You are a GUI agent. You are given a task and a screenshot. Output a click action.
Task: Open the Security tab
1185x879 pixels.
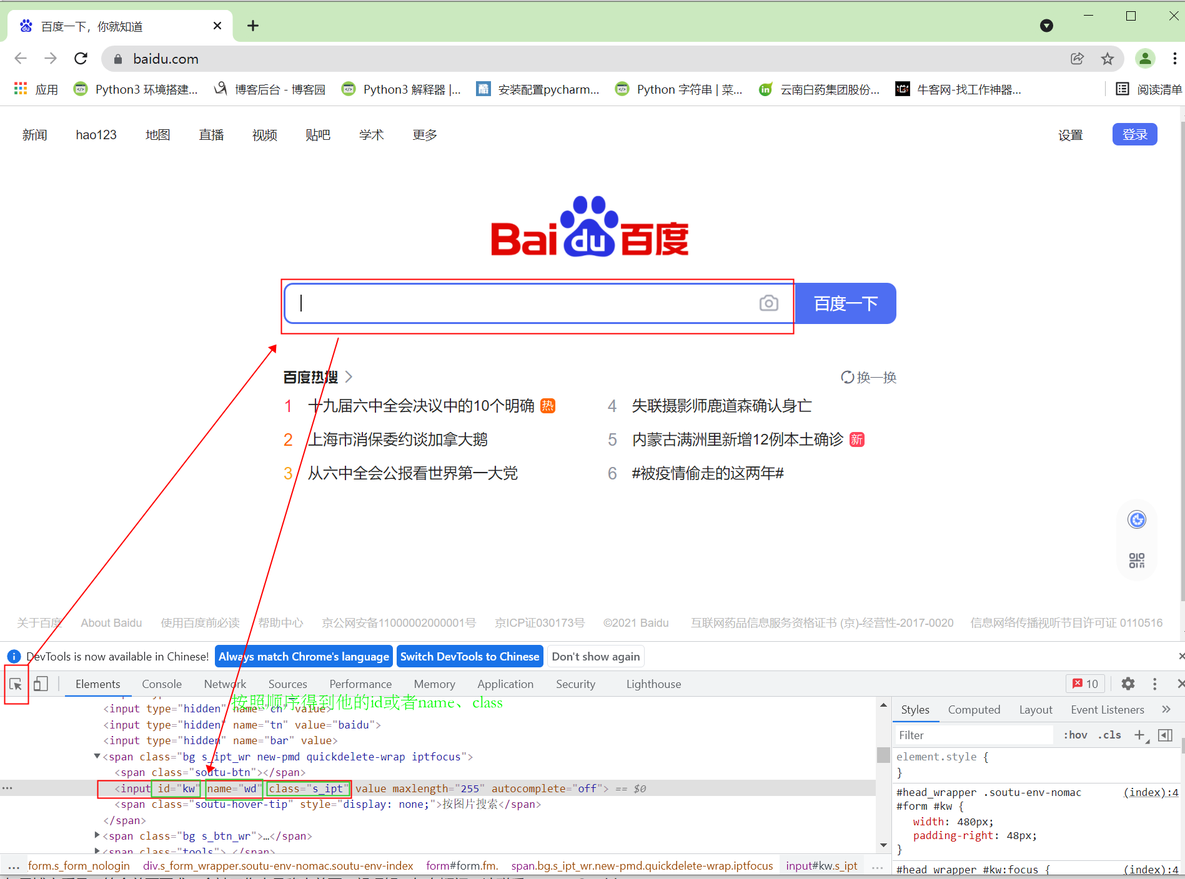coord(576,684)
